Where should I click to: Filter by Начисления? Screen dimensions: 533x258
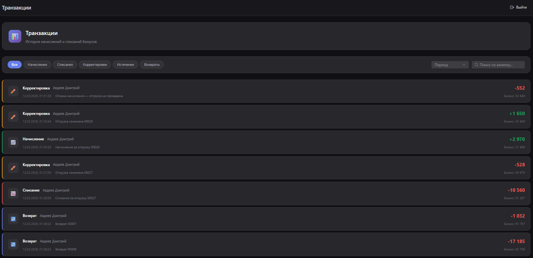(37, 65)
